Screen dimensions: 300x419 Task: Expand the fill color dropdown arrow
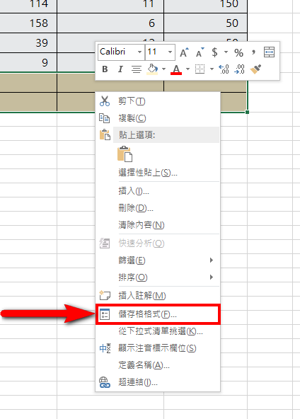(163, 69)
